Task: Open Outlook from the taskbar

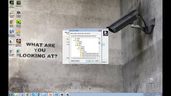Action: [x=39, y=94]
